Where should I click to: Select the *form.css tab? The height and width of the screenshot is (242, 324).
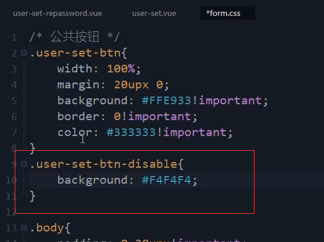coord(223,14)
